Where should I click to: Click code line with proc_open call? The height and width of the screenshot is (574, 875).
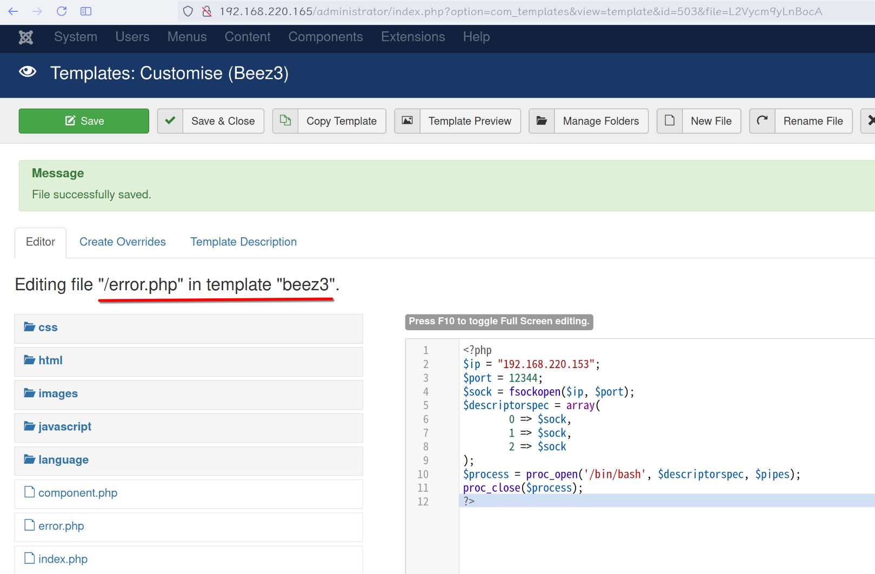(631, 475)
